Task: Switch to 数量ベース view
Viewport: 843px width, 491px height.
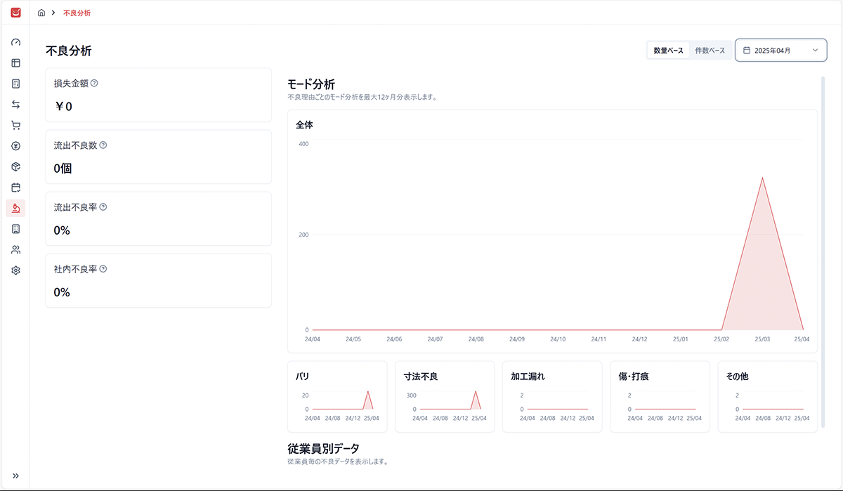Action: [668, 51]
